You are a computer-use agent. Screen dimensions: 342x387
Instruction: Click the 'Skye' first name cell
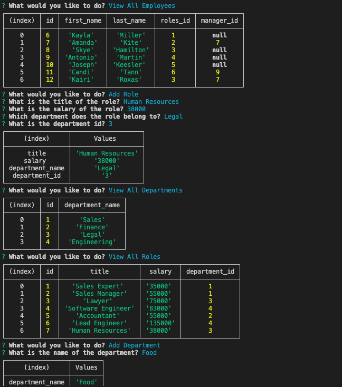tap(83, 50)
